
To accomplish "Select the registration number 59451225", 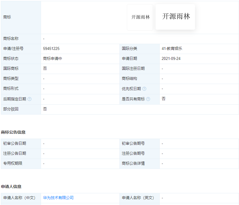I will click(x=51, y=49).
